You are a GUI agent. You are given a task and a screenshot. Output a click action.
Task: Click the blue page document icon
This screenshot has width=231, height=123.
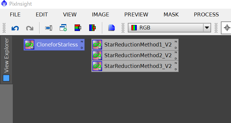coord(111,28)
